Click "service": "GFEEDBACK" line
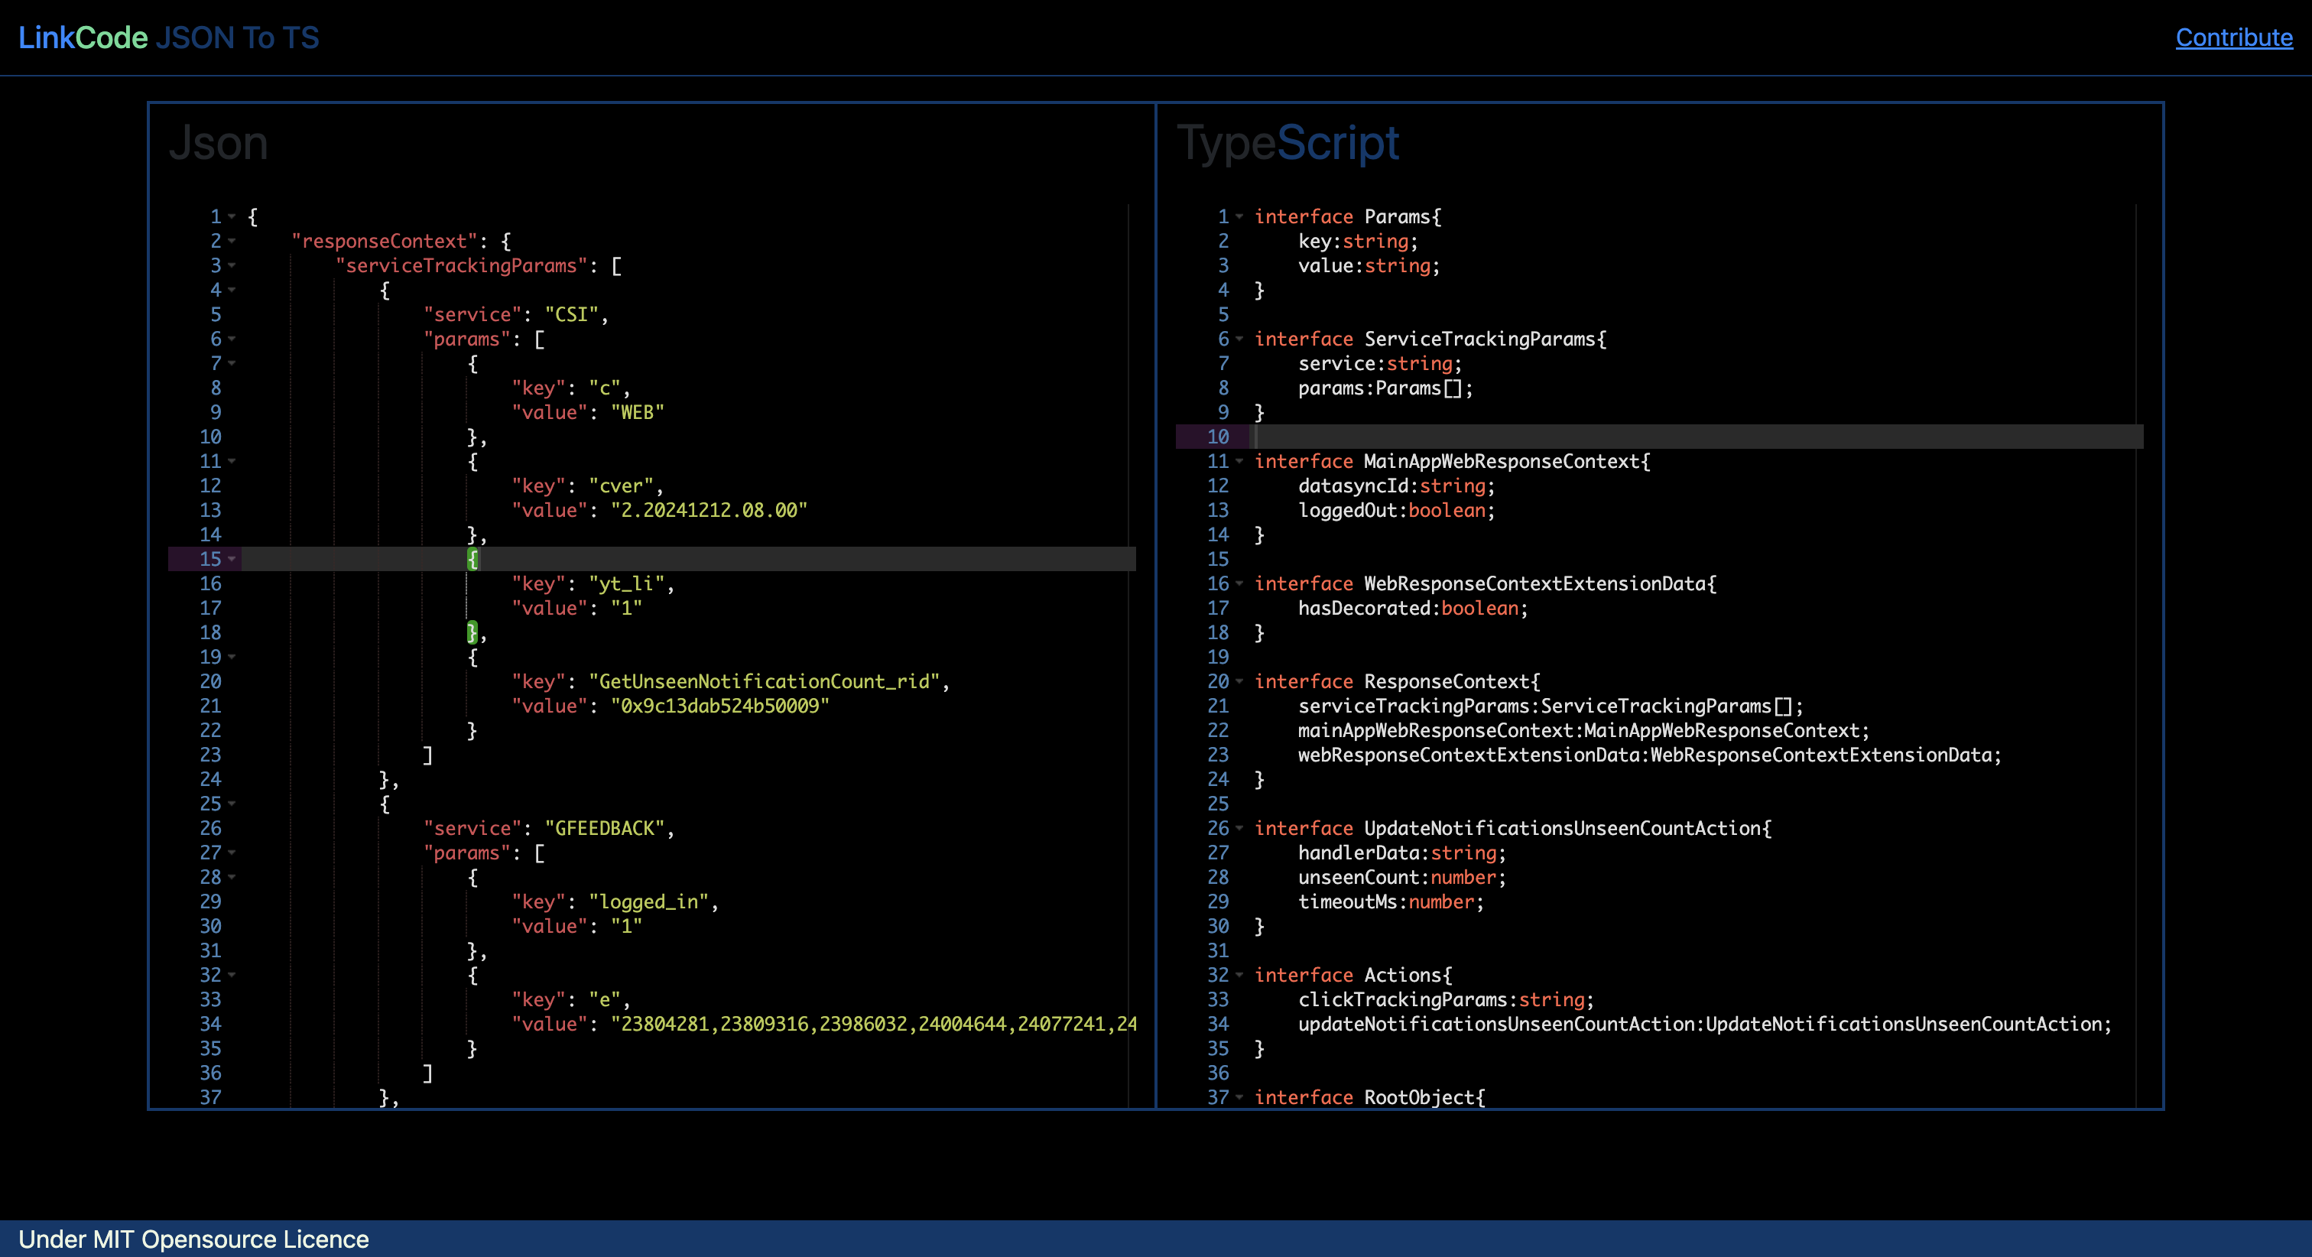2312x1257 pixels. 549,829
